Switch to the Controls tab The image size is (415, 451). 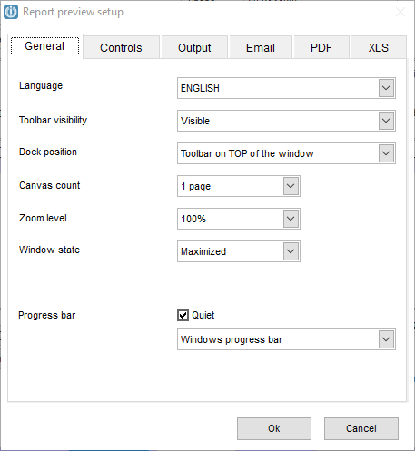pos(121,47)
